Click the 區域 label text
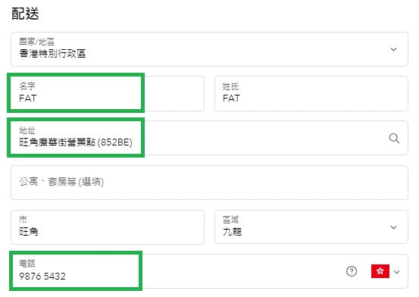 pyautogui.click(x=230, y=220)
